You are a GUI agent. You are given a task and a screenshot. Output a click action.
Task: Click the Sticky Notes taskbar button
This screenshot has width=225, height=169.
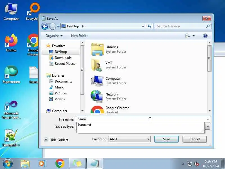[x=77, y=164]
